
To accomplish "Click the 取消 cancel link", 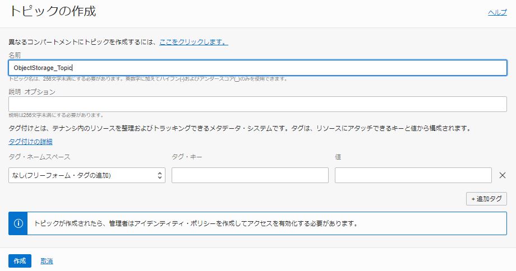I will [47, 261].
